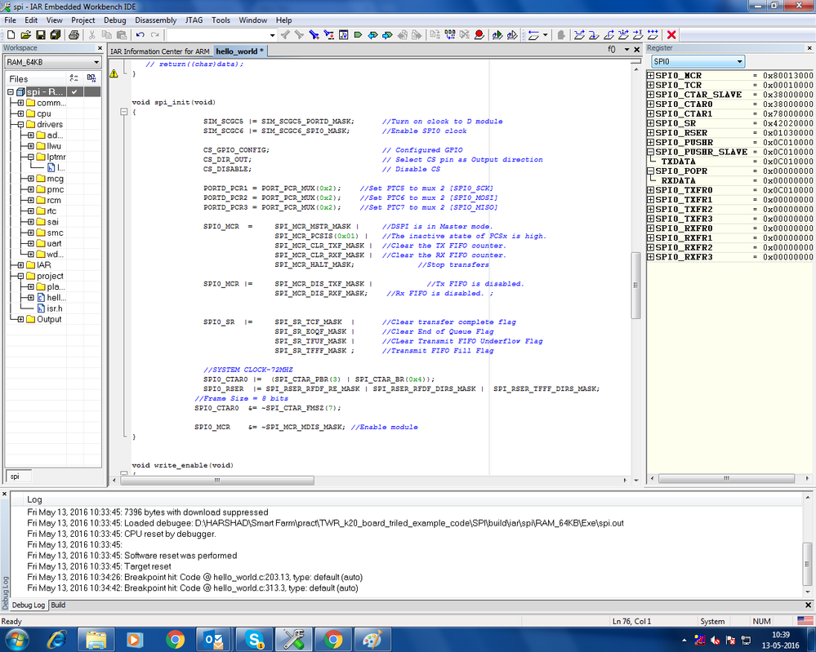Open the Reset type dropdown arrow
816x652 pixels.
(x=545, y=35)
